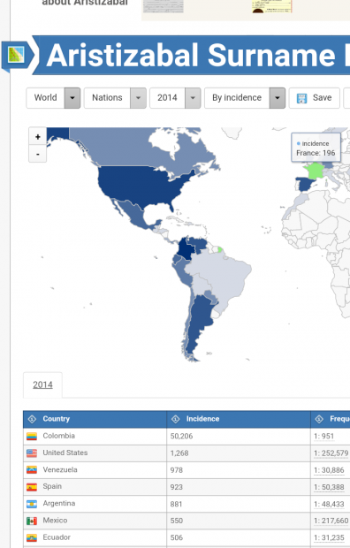350x548 pixels.
Task: Click the Argentina frequency 1:48,433
Action: tap(329, 504)
